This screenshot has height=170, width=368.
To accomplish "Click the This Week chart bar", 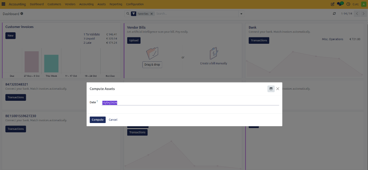I will pyautogui.click(x=51, y=64).
